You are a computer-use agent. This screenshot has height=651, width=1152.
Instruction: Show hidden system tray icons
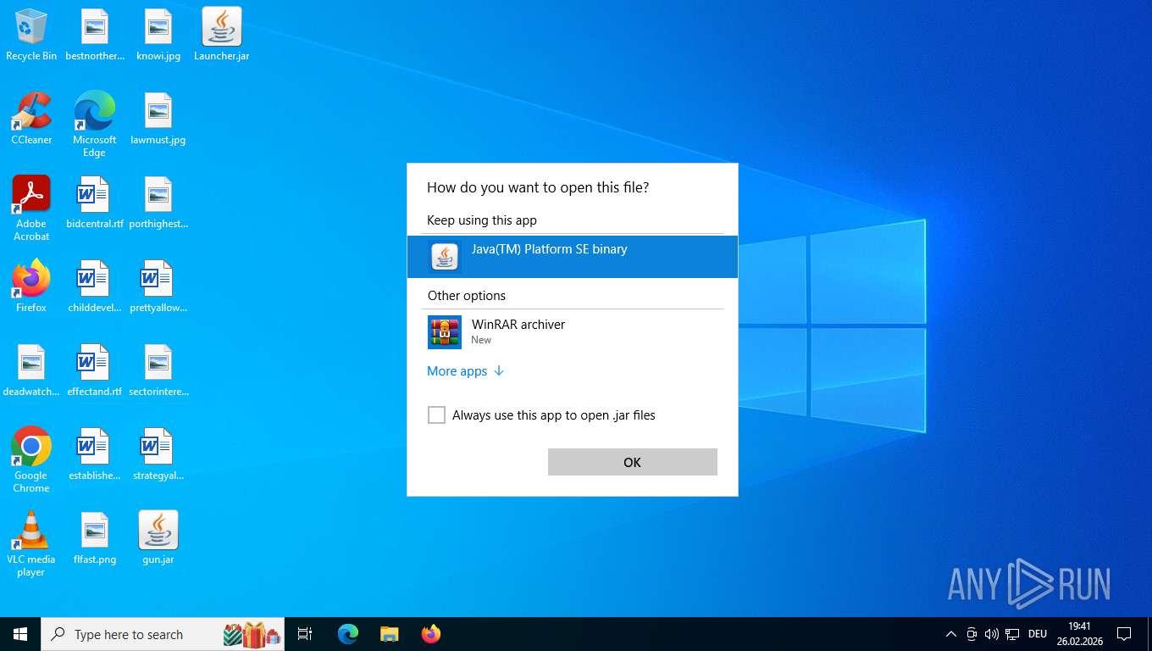[950, 634]
